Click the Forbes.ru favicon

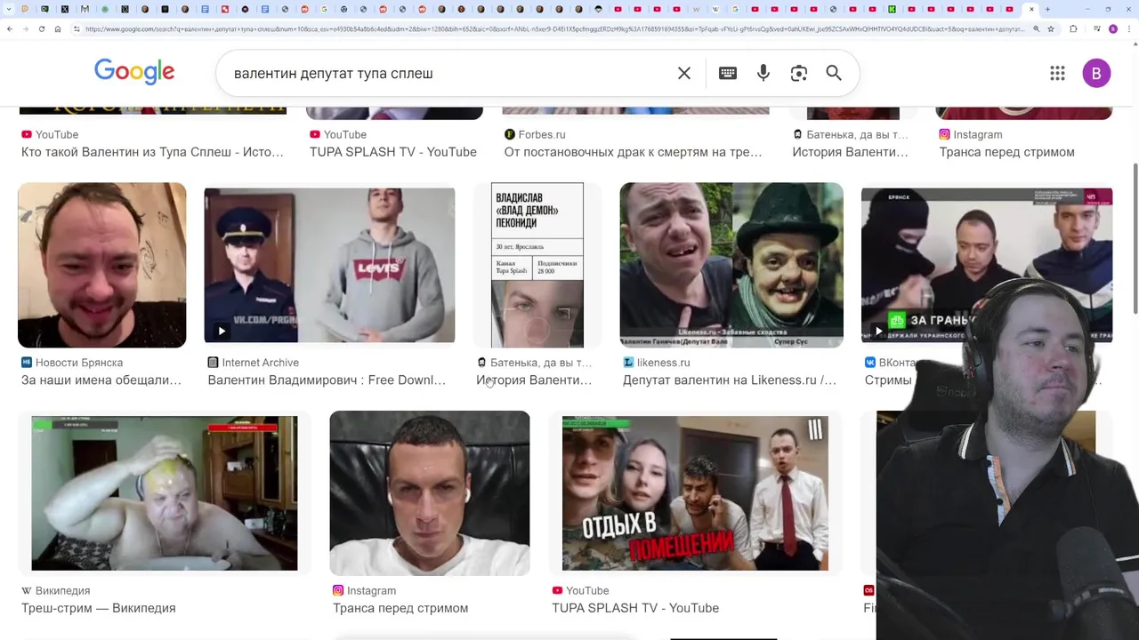pyautogui.click(x=509, y=134)
